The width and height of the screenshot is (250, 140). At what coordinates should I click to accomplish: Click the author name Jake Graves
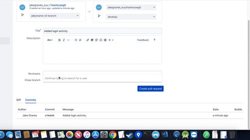(30, 115)
